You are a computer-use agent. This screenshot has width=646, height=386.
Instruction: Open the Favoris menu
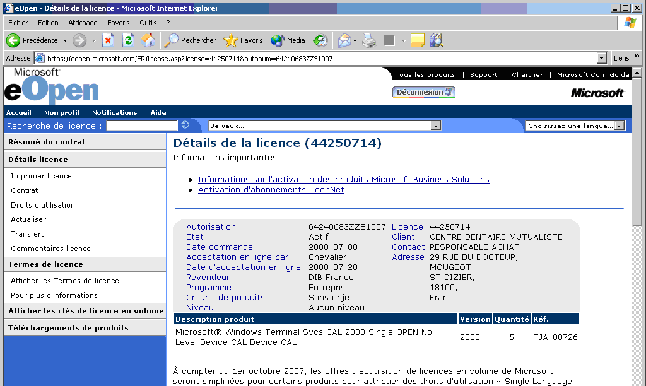tap(118, 23)
